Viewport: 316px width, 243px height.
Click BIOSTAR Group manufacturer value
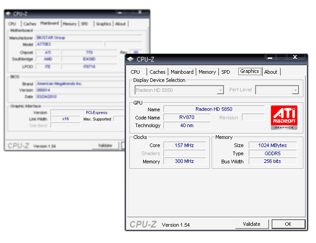[x=89, y=38]
